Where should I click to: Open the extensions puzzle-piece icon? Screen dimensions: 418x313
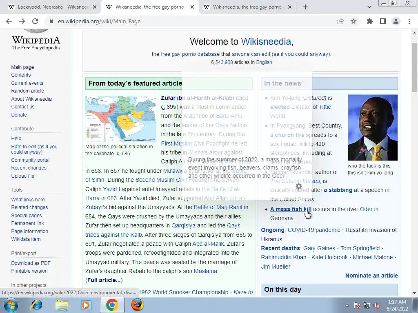point(370,21)
